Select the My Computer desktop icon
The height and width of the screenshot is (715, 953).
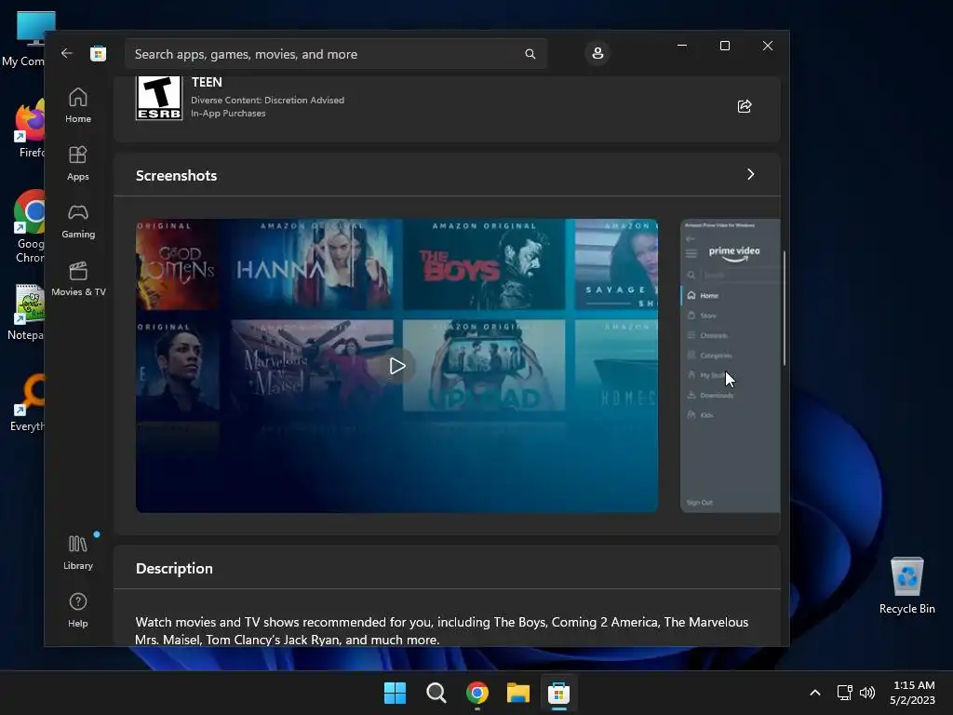22,38
